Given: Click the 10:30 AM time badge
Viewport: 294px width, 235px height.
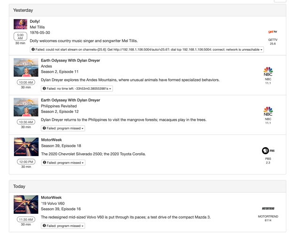Looking at the screenshot, I should pyautogui.click(x=26, y=122).
